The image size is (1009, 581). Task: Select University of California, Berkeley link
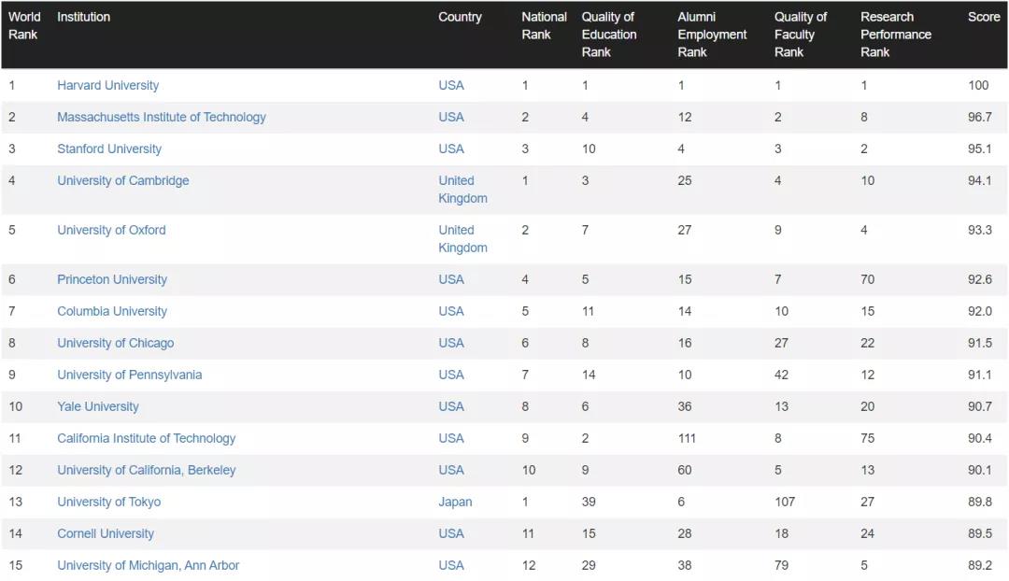point(146,470)
